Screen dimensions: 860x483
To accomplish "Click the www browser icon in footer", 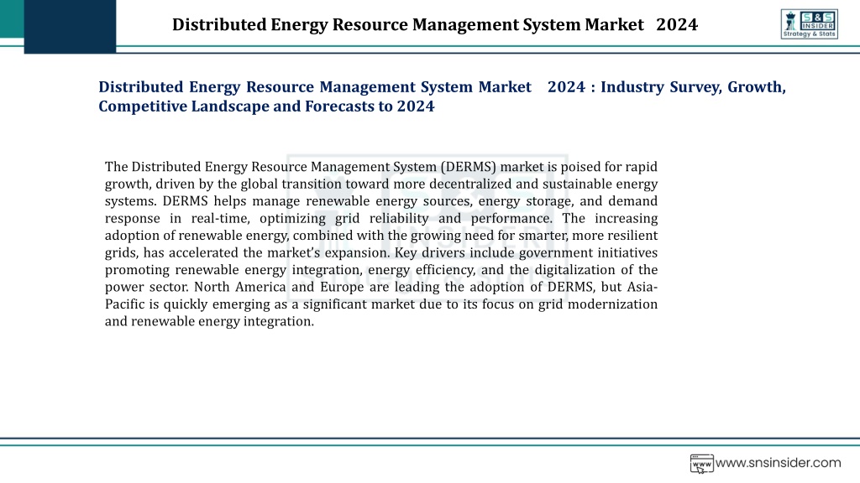I will 701,464.
